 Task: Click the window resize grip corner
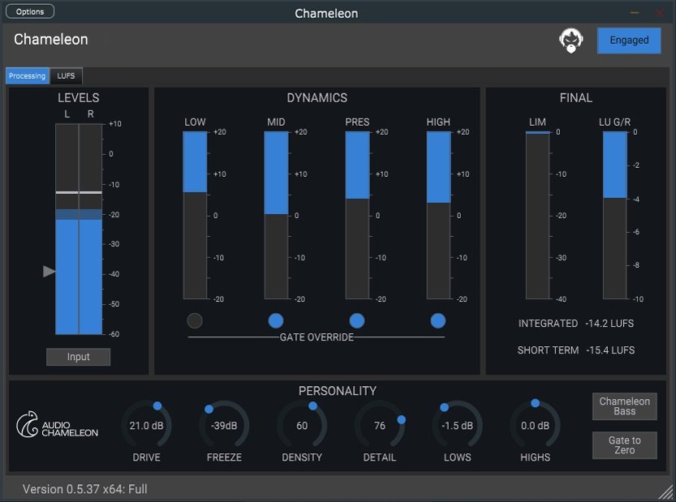(666, 492)
